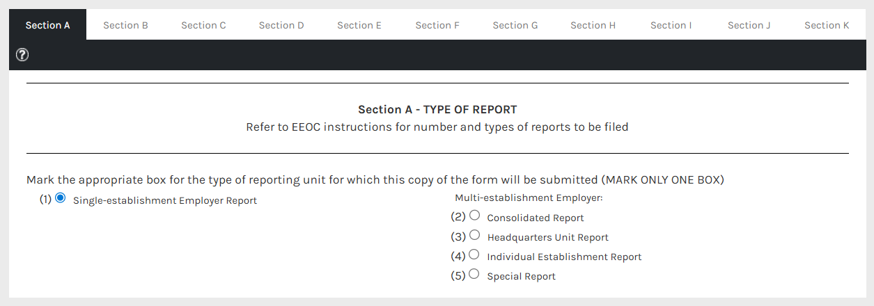The image size is (874, 306).
Task: Select Headquarters Unit Report radio button
Action: [x=475, y=235]
